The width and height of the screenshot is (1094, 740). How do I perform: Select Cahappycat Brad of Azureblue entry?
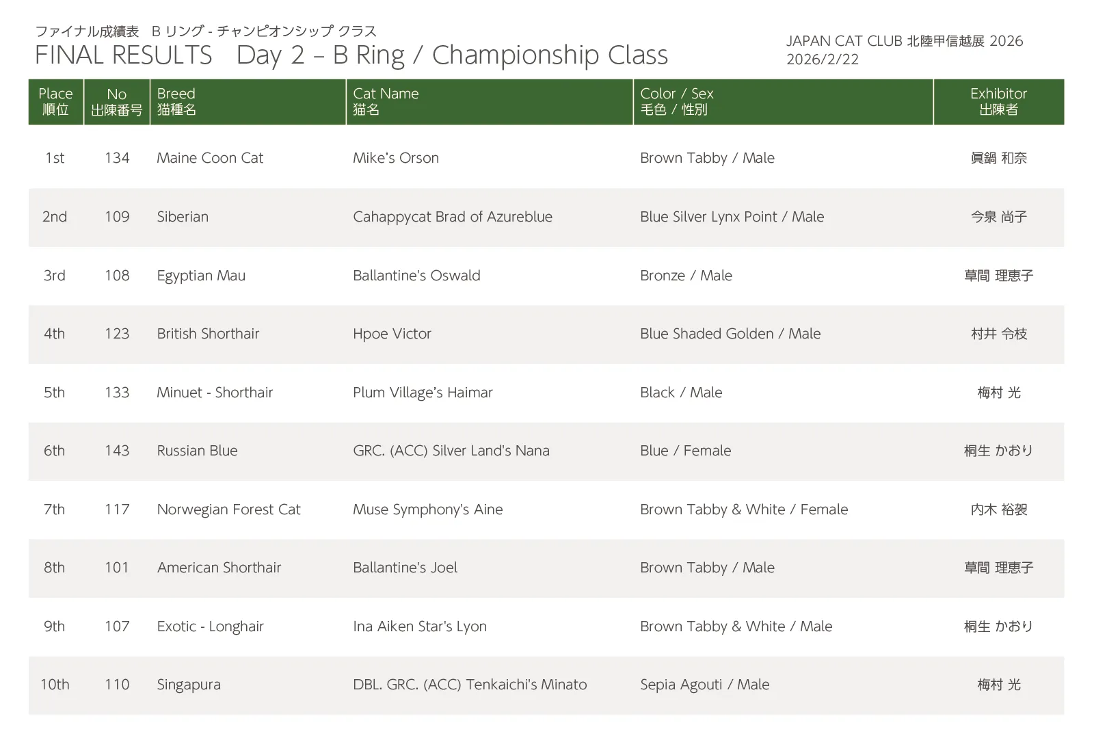pyautogui.click(x=453, y=217)
